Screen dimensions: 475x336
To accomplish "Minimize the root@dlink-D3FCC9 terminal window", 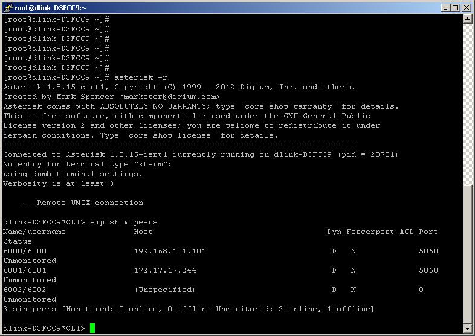I will tap(445, 8).
